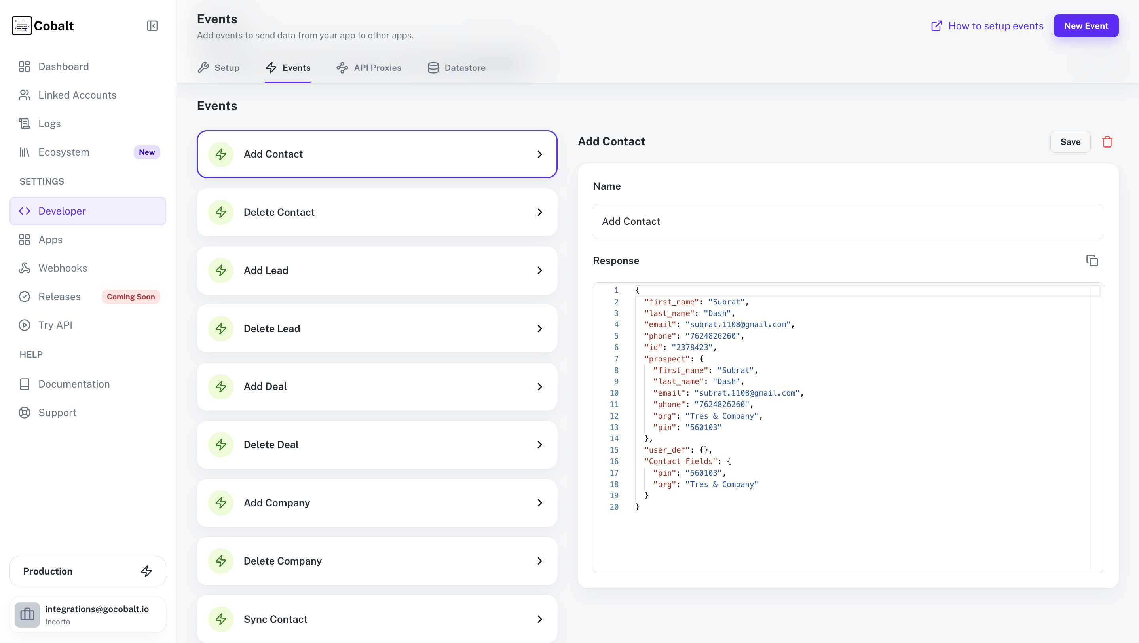Click the Cobalt logo icon

22,26
